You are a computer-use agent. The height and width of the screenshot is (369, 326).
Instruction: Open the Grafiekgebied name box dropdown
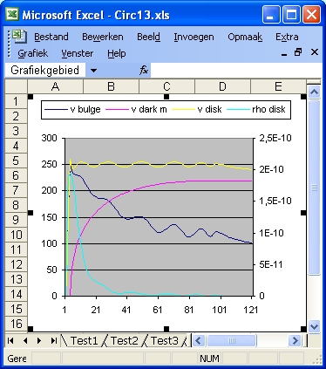(x=93, y=71)
